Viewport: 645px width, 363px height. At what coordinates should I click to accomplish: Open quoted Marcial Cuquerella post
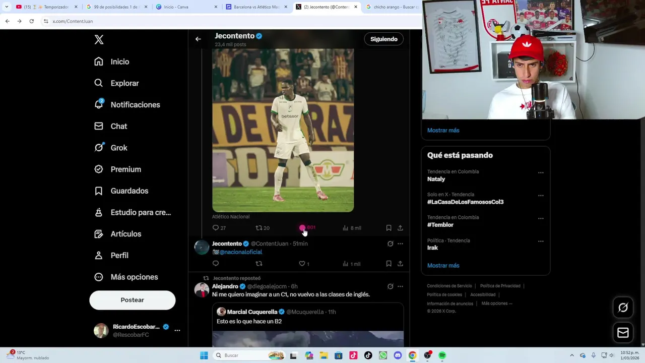tap(308, 325)
